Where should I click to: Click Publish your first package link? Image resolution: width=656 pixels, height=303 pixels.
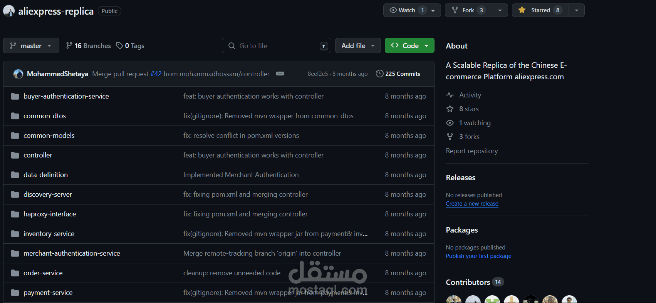[478, 256]
